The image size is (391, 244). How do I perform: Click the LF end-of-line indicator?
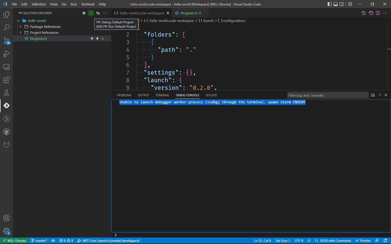pyautogui.click(x=309, y=240)
